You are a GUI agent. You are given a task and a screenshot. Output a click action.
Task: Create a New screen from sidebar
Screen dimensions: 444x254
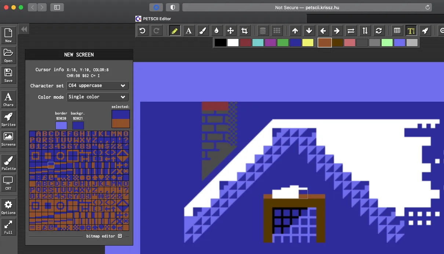point(8,36)
